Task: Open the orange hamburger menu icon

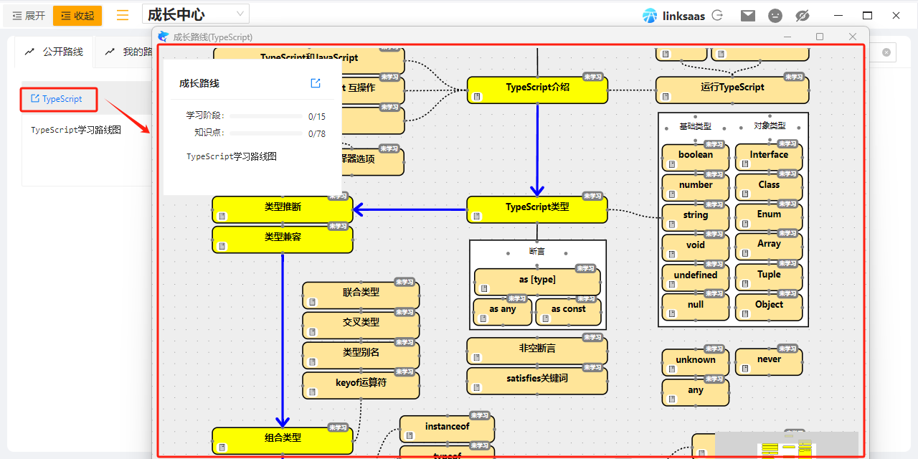Action: coord(123,15)
